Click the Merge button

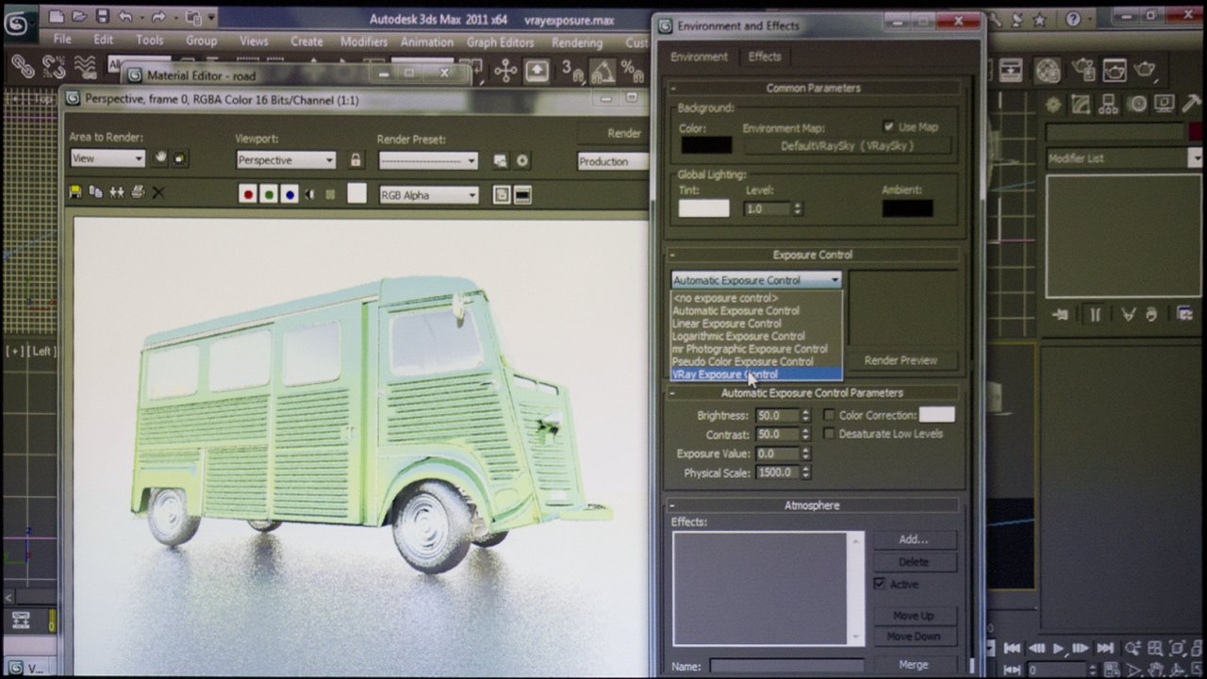pos(913,665)
